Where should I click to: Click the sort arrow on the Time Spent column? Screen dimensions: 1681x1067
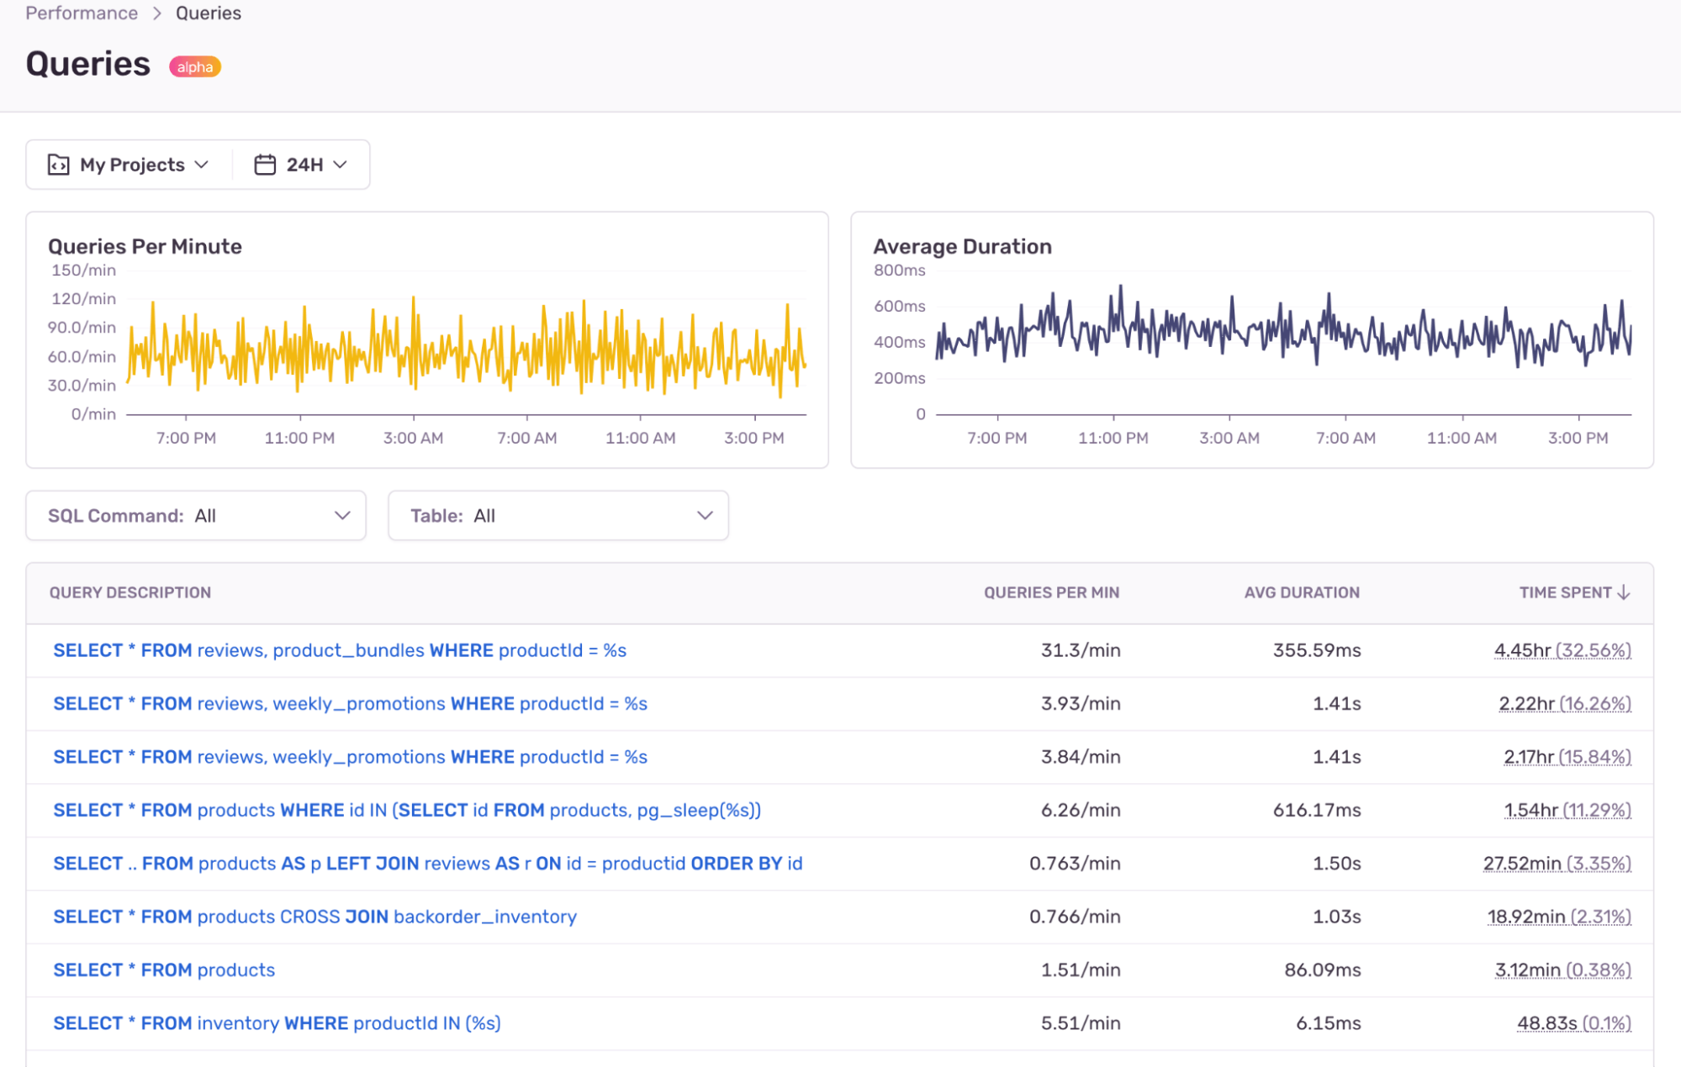[1623, 592]
